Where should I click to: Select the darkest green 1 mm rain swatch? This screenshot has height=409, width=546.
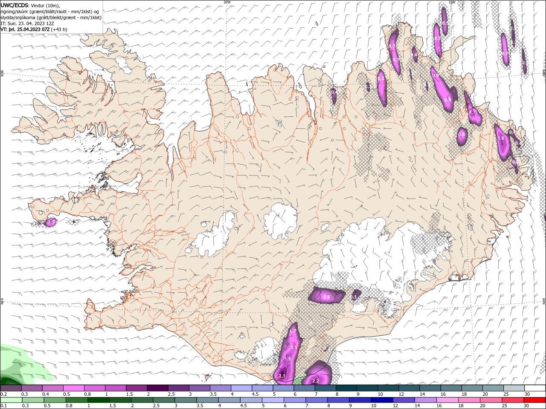click(98, 400)
